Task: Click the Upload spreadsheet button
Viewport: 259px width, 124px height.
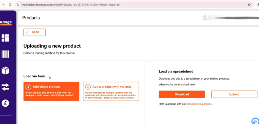Action: 234,94
